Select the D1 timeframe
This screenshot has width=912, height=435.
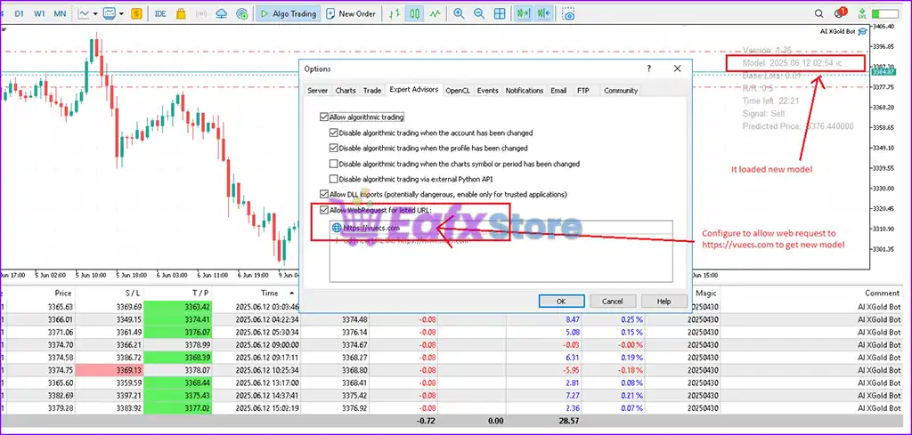coord(20,13)
